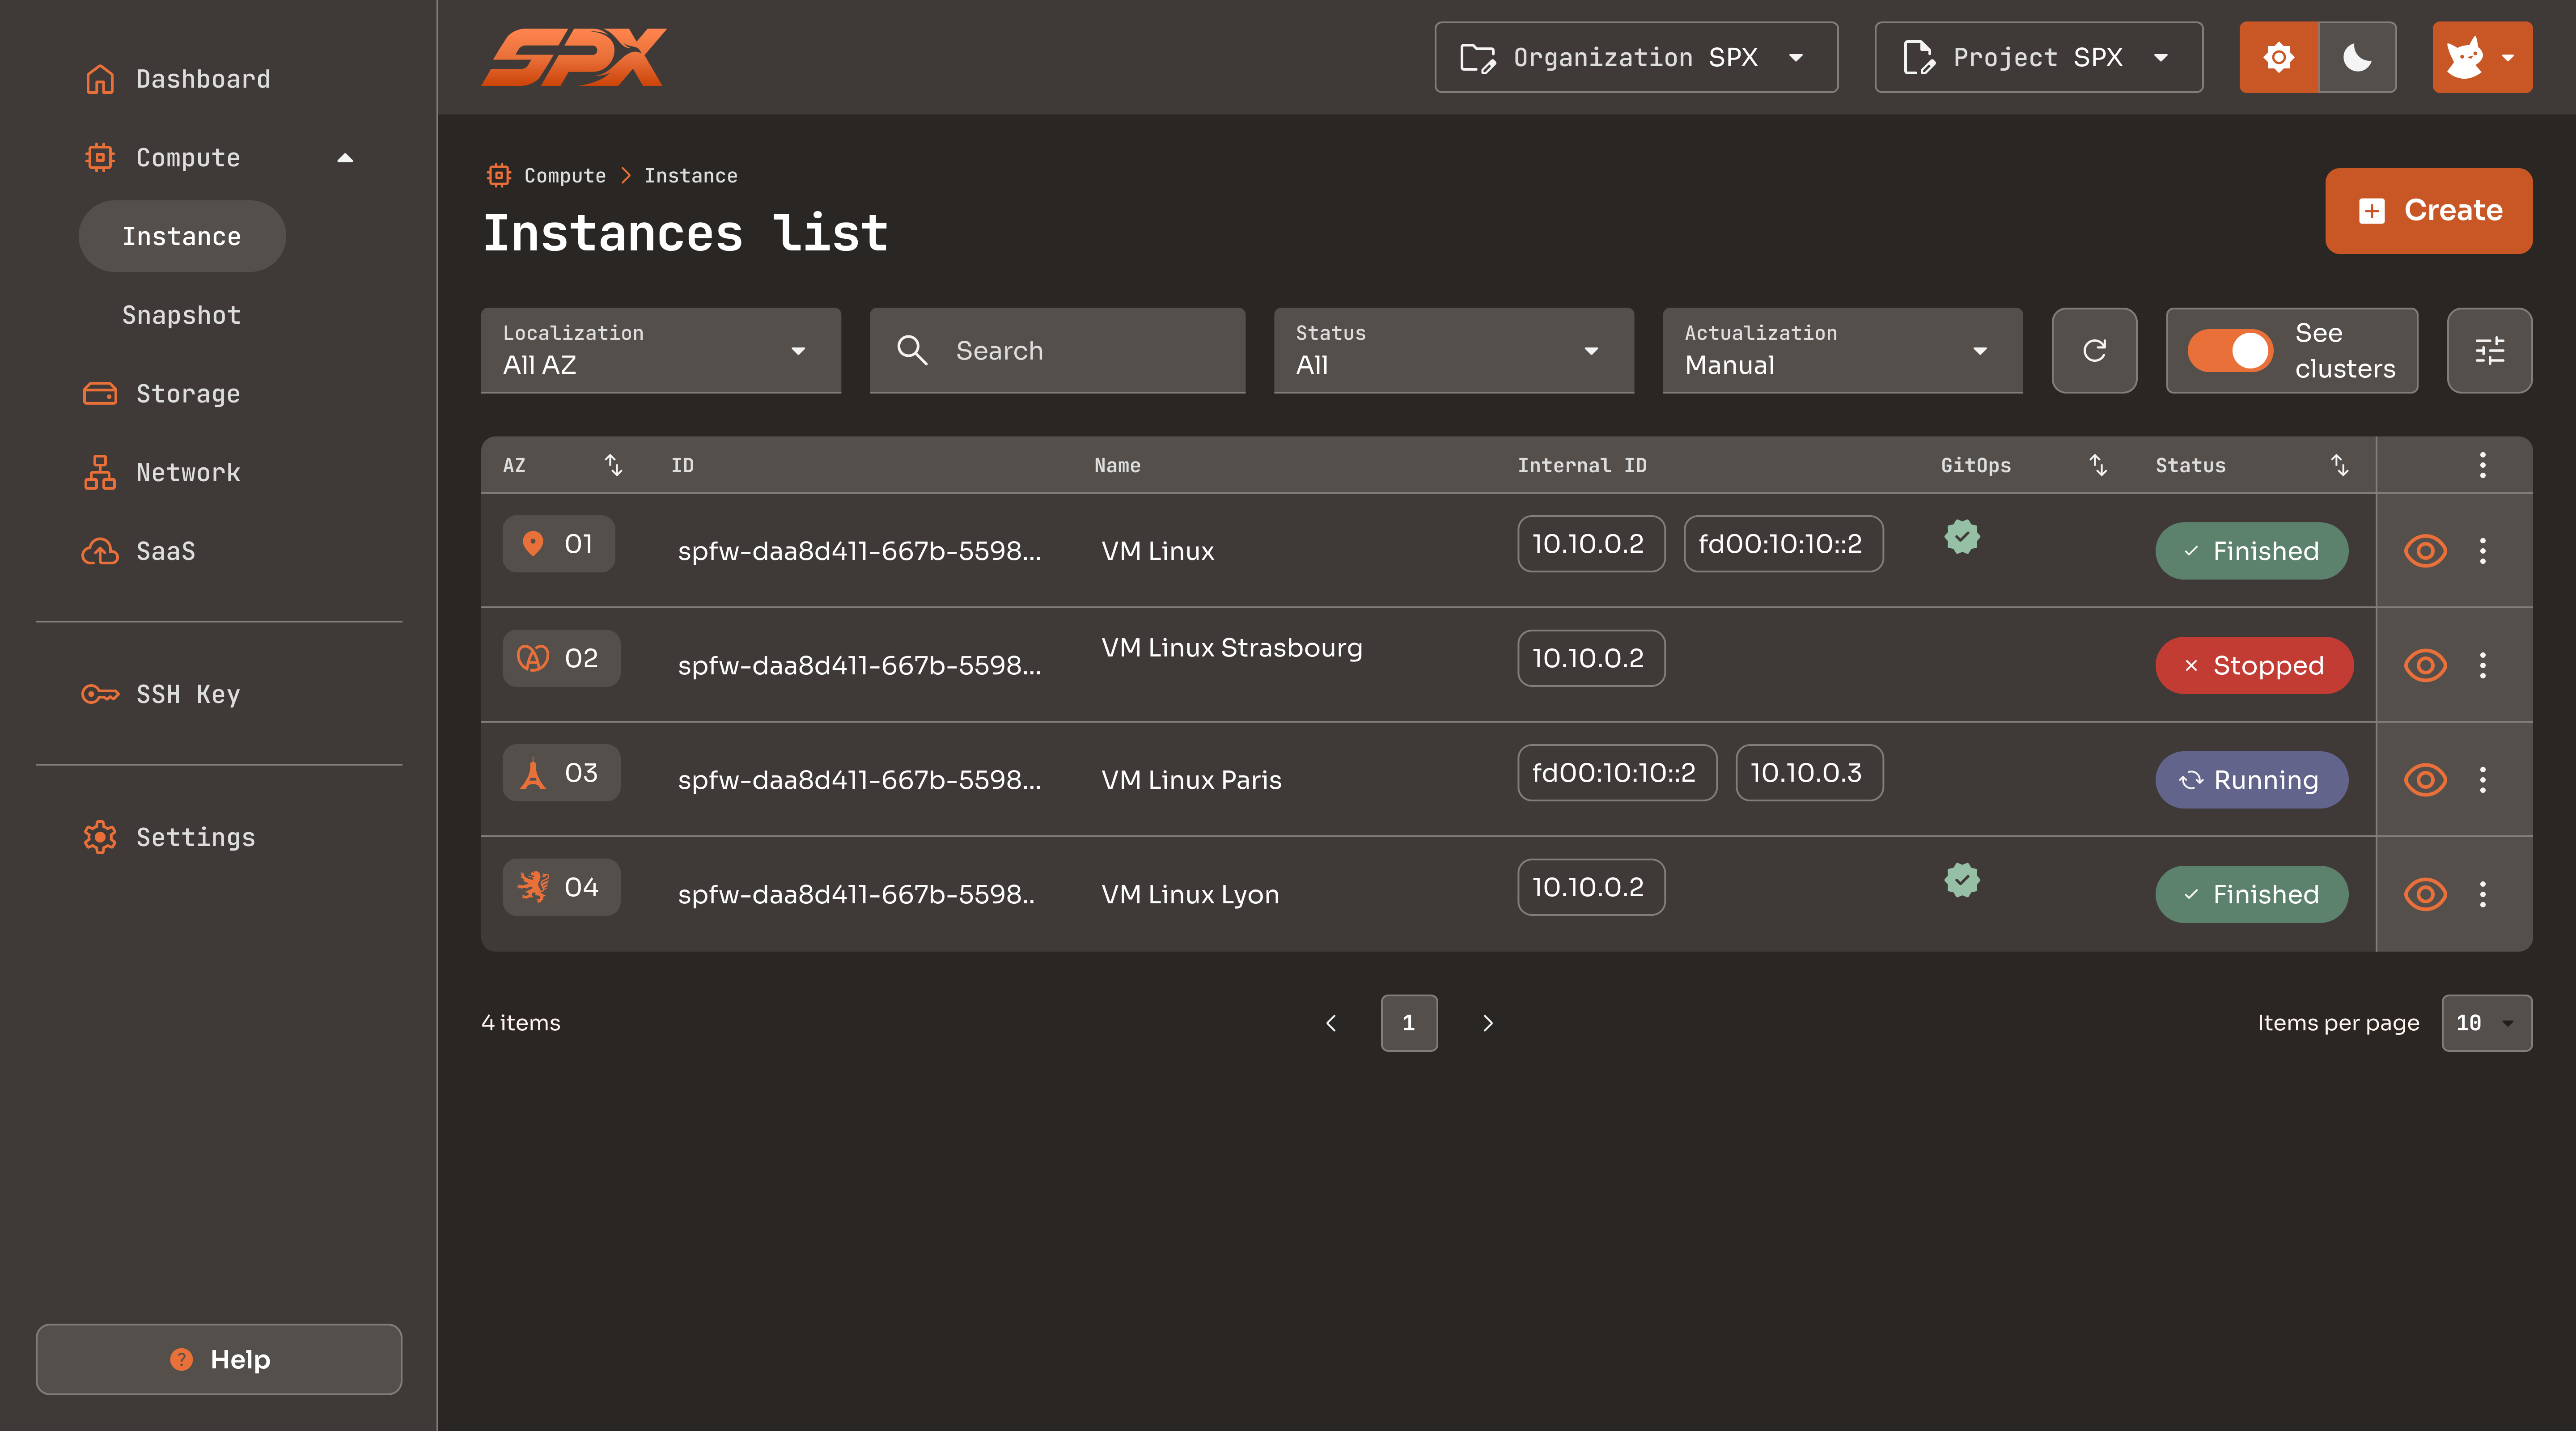Select Instance in sidebar
The height and width of the screenshot is (1431, 2576).
click(182, 236)
